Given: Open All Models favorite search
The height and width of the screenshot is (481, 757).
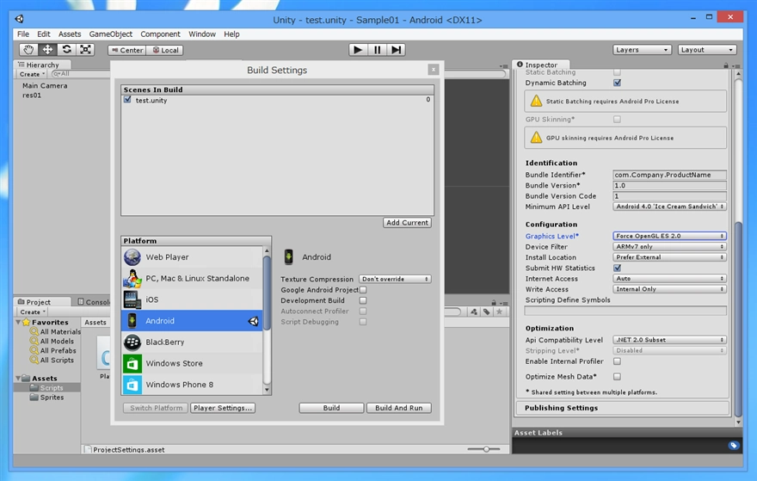Looking at the screenshot, I should coord(52,341).
